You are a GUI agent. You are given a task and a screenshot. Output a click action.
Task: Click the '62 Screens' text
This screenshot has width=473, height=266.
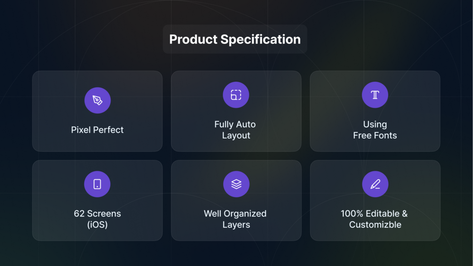click(x=97, y=214)
